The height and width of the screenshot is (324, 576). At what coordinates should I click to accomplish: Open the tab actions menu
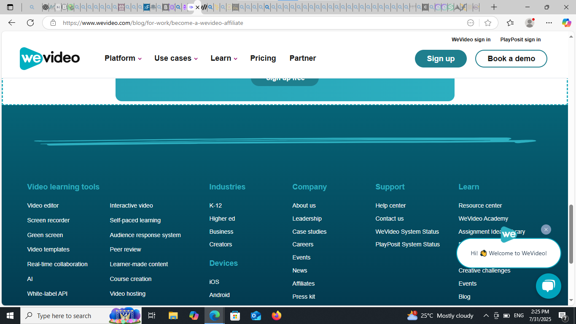point(11,7)
